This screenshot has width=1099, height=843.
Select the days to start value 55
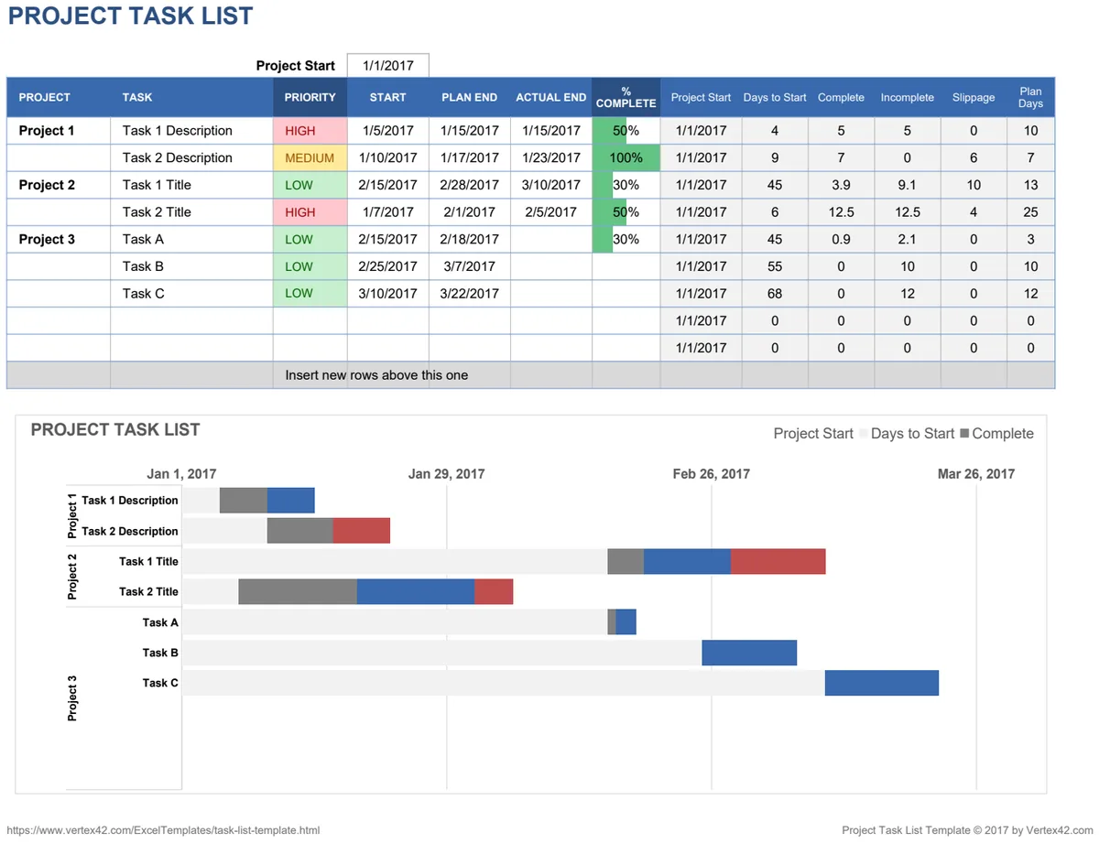775,266
